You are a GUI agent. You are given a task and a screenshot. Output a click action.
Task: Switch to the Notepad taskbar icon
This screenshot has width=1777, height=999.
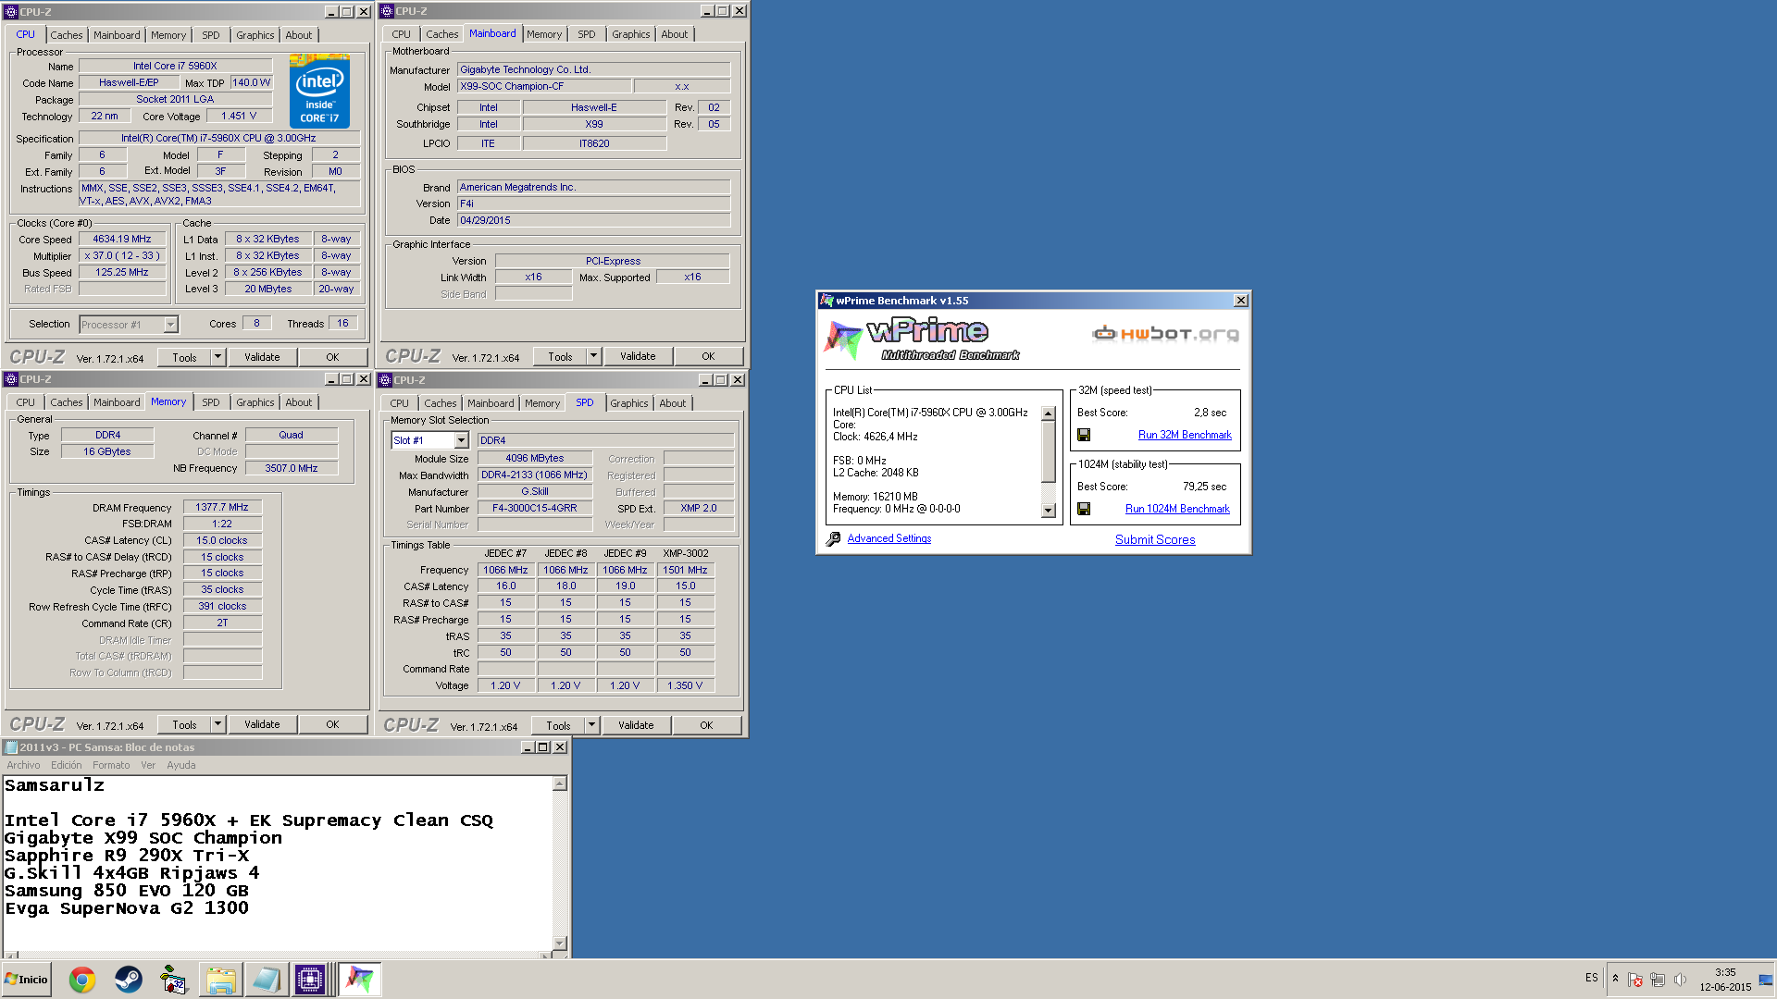pos(266,980)
